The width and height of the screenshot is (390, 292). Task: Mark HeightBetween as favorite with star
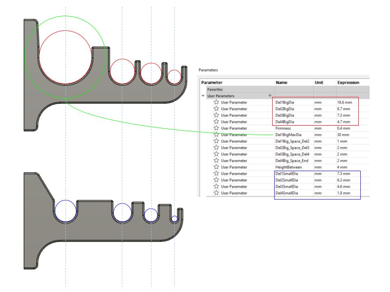[217, 167]
